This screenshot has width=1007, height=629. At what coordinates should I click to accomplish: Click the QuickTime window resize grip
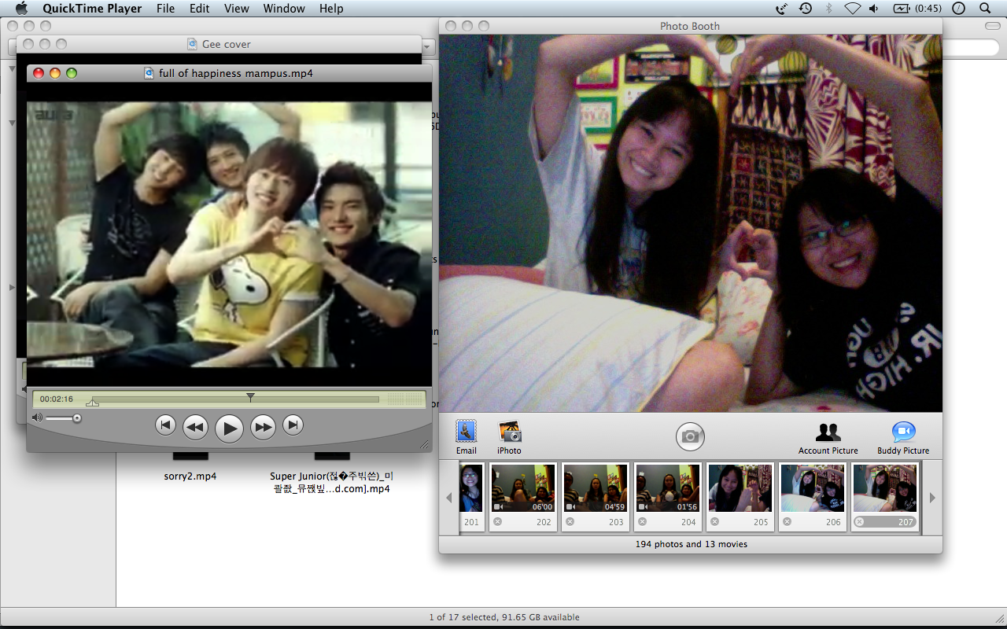[x=425, y=445]
